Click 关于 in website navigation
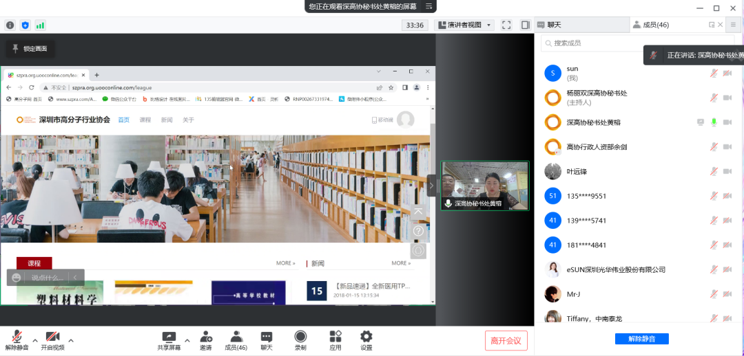Viewport: 744px width, 356px height. pos(188,120)
